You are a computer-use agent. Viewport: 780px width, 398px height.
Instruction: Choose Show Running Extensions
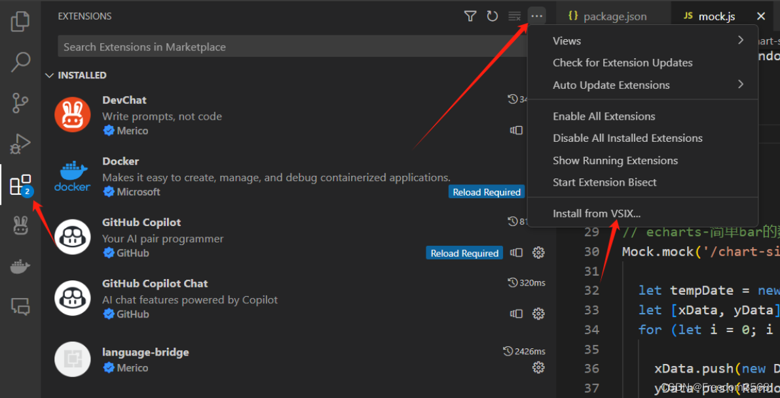point(642,161)
